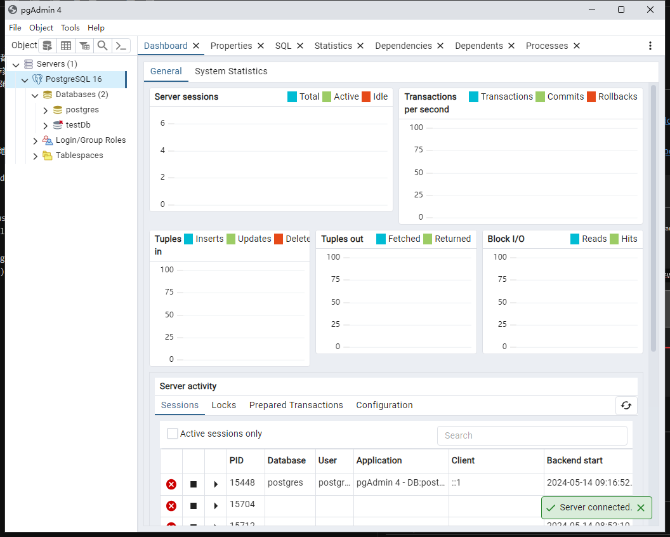Click the Login/Group Roles icon

click(48, 140)
